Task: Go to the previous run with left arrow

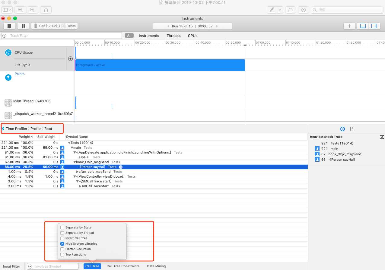Action: tap(168, 26)
